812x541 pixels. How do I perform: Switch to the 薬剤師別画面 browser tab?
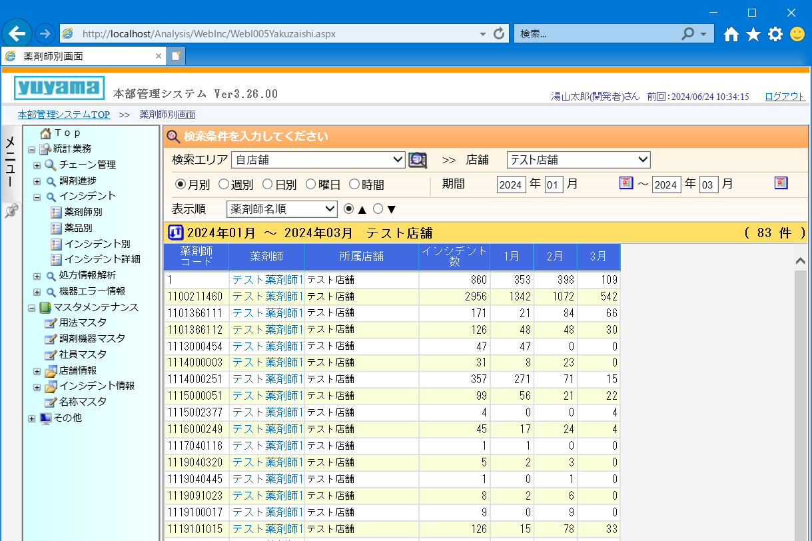(x=83, y=56)
